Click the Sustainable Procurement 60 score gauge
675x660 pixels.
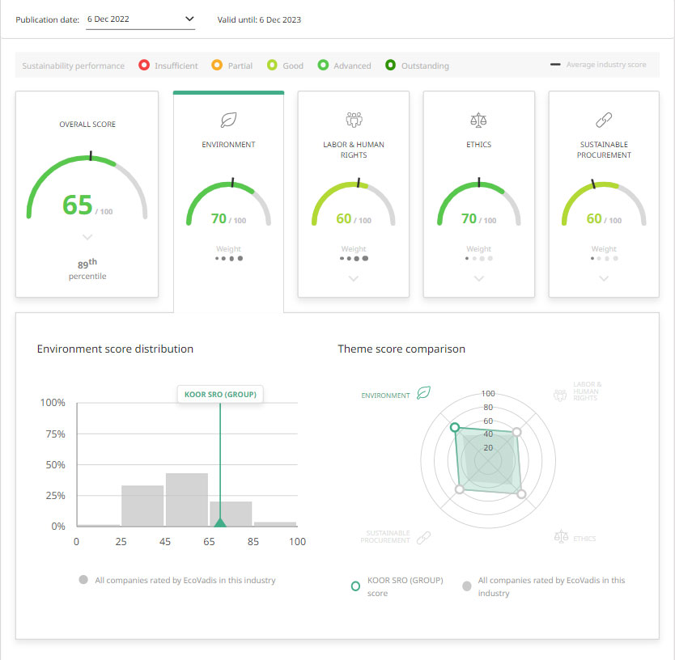click(x=604, y=203)
